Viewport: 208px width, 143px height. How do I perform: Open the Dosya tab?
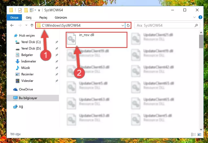(x=14, y=18)
